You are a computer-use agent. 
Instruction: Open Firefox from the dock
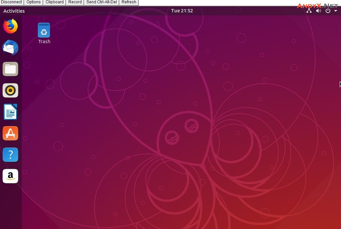[10, 26]
